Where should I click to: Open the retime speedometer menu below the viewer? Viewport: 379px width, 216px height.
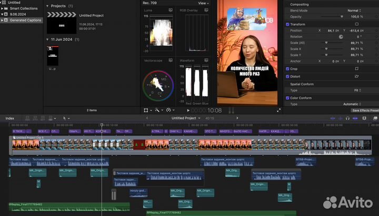point(169,111)
